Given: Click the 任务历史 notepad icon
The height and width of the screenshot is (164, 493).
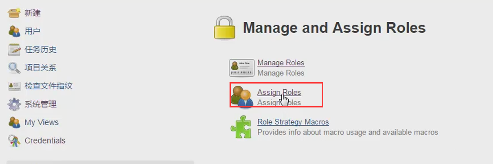Looking at the screenshot, I should pos(14,50).
